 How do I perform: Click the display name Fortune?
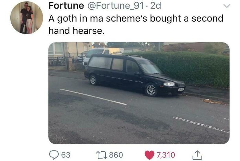(66, 5)
